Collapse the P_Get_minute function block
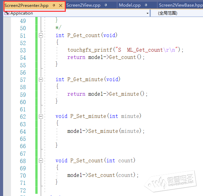This screenshot has height=196, width=203. (x=41, y=79)
